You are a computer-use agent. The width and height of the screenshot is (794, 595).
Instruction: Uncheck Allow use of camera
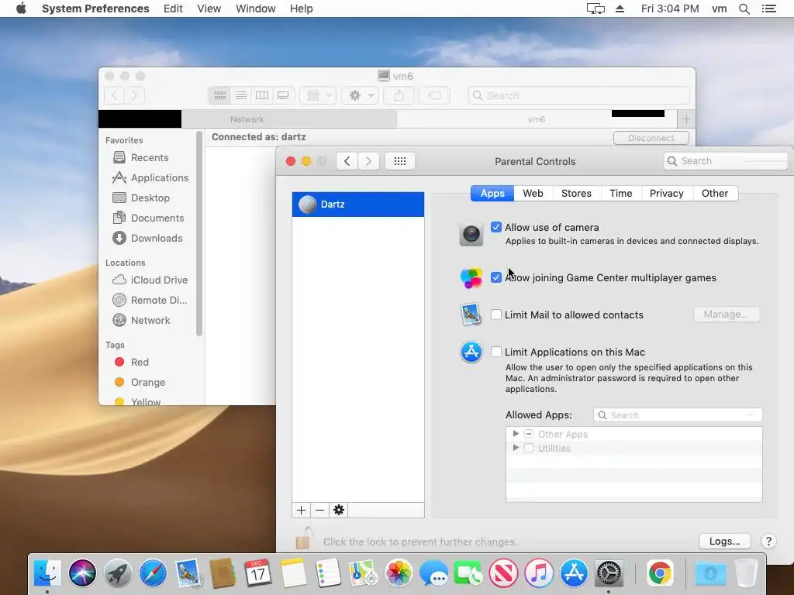496,227
